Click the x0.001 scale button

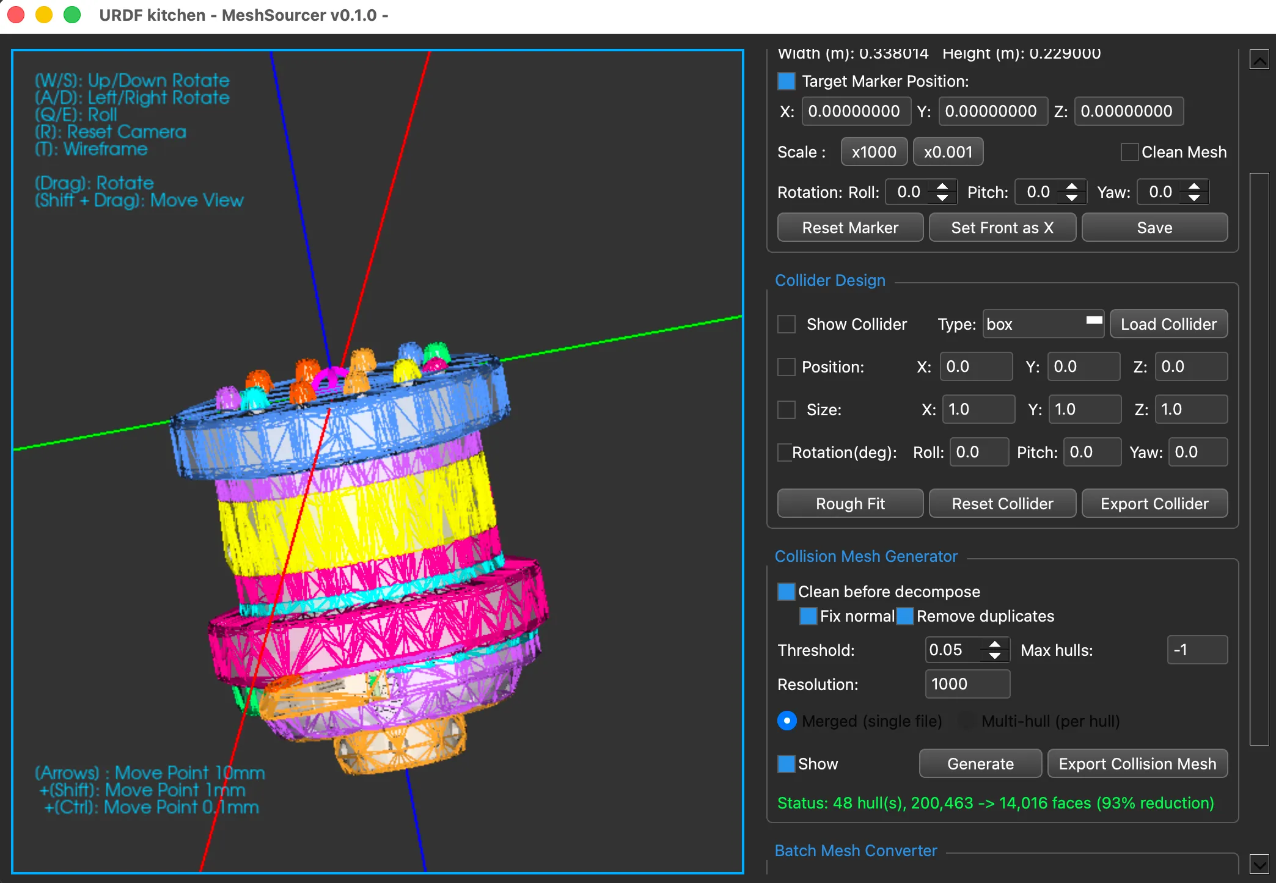pos(948,152)
